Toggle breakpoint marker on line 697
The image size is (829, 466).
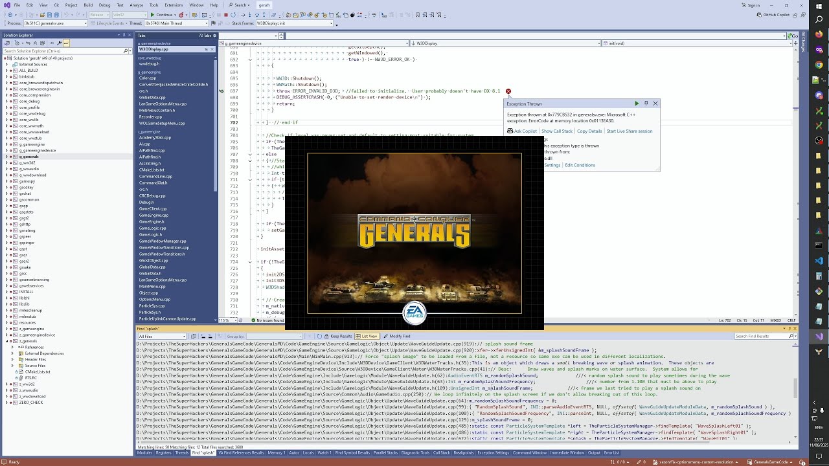[x=221, y=91]
